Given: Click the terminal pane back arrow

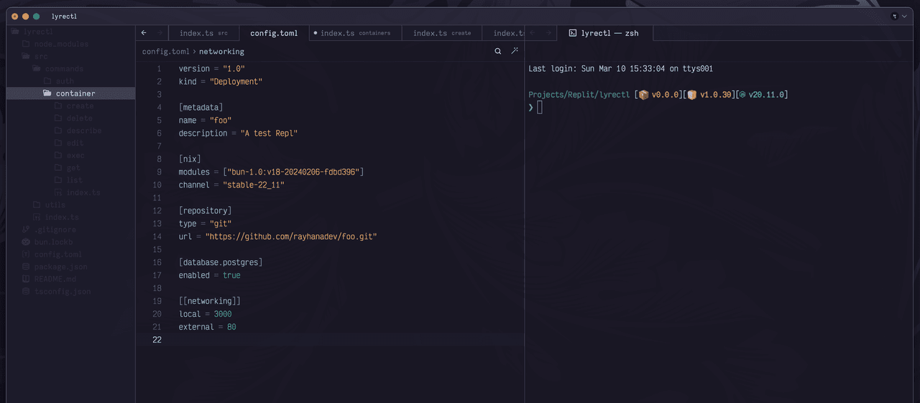Looking at the screenshot, I should pyautogui.click(x=533, y=33).
